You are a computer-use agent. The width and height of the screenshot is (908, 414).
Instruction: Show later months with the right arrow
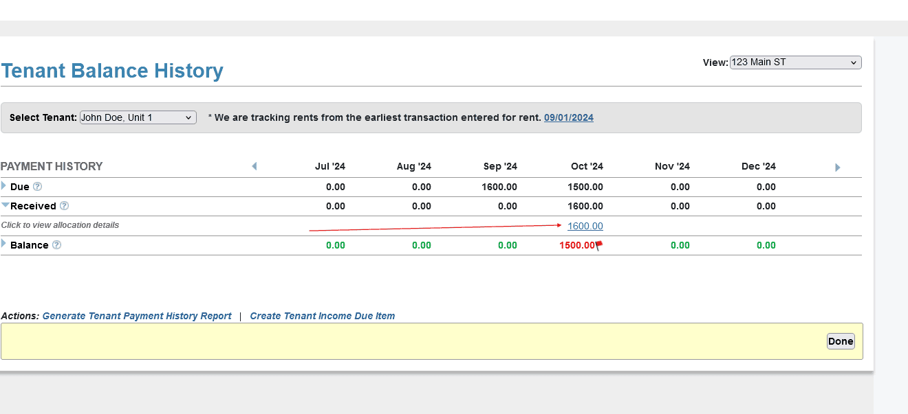(837, 168)
